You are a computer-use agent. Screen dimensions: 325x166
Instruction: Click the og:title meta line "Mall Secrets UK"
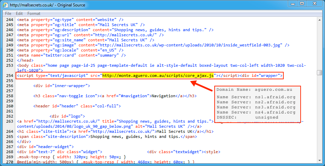[x=81, y=25]
